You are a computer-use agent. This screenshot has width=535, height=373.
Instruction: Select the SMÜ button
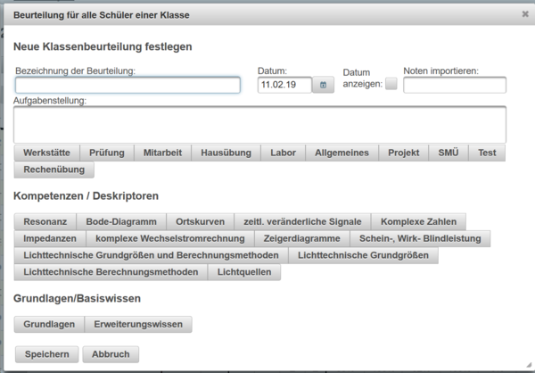coord(449,153)
